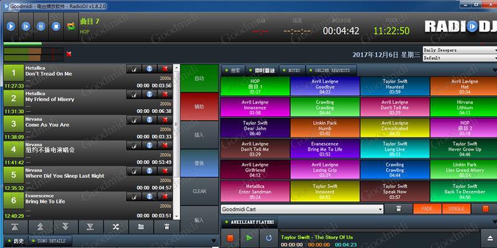Expand the cart tabs panel menu arrow
The height and width of the screenshot is (248, 497).
(x=495, y=70)
